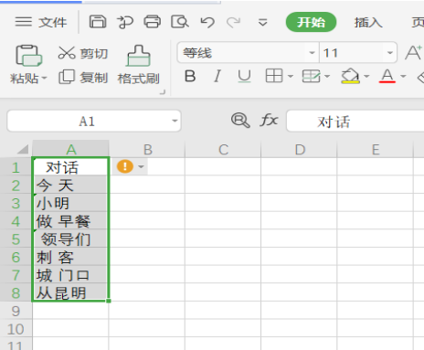Toggle Italic formatting
This screenshot has height=350, width=424.
pos(217,76)
